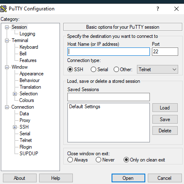Open the Logging settings category

click(27, 34)
